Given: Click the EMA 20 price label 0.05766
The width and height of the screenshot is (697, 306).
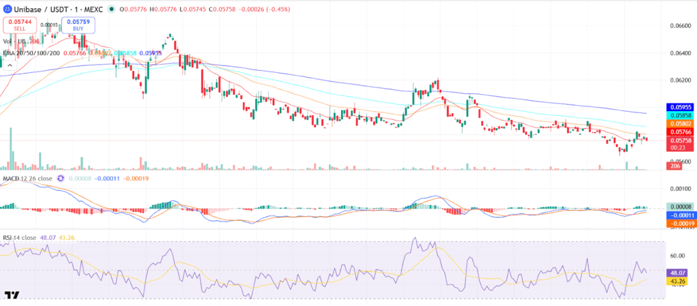Looking at the screenshot, I should [679, 132].
